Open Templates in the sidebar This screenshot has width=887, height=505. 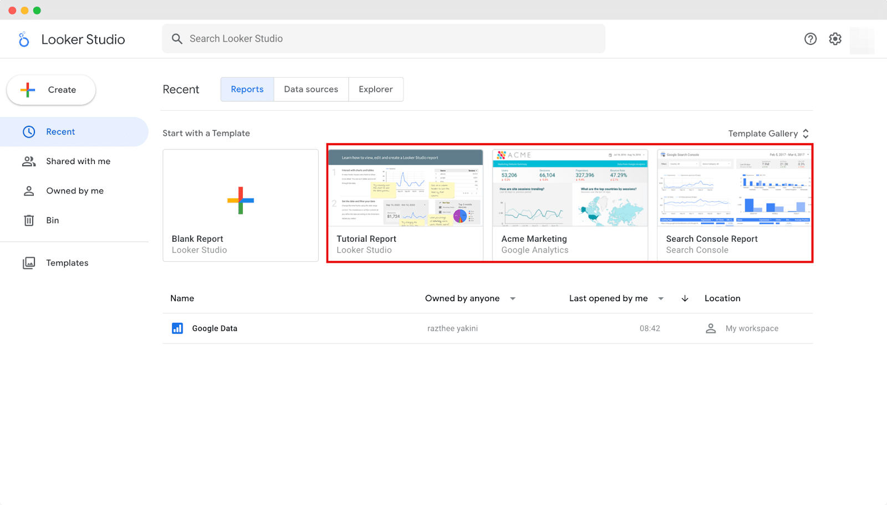pyautogui.click(x=74, y=263)
